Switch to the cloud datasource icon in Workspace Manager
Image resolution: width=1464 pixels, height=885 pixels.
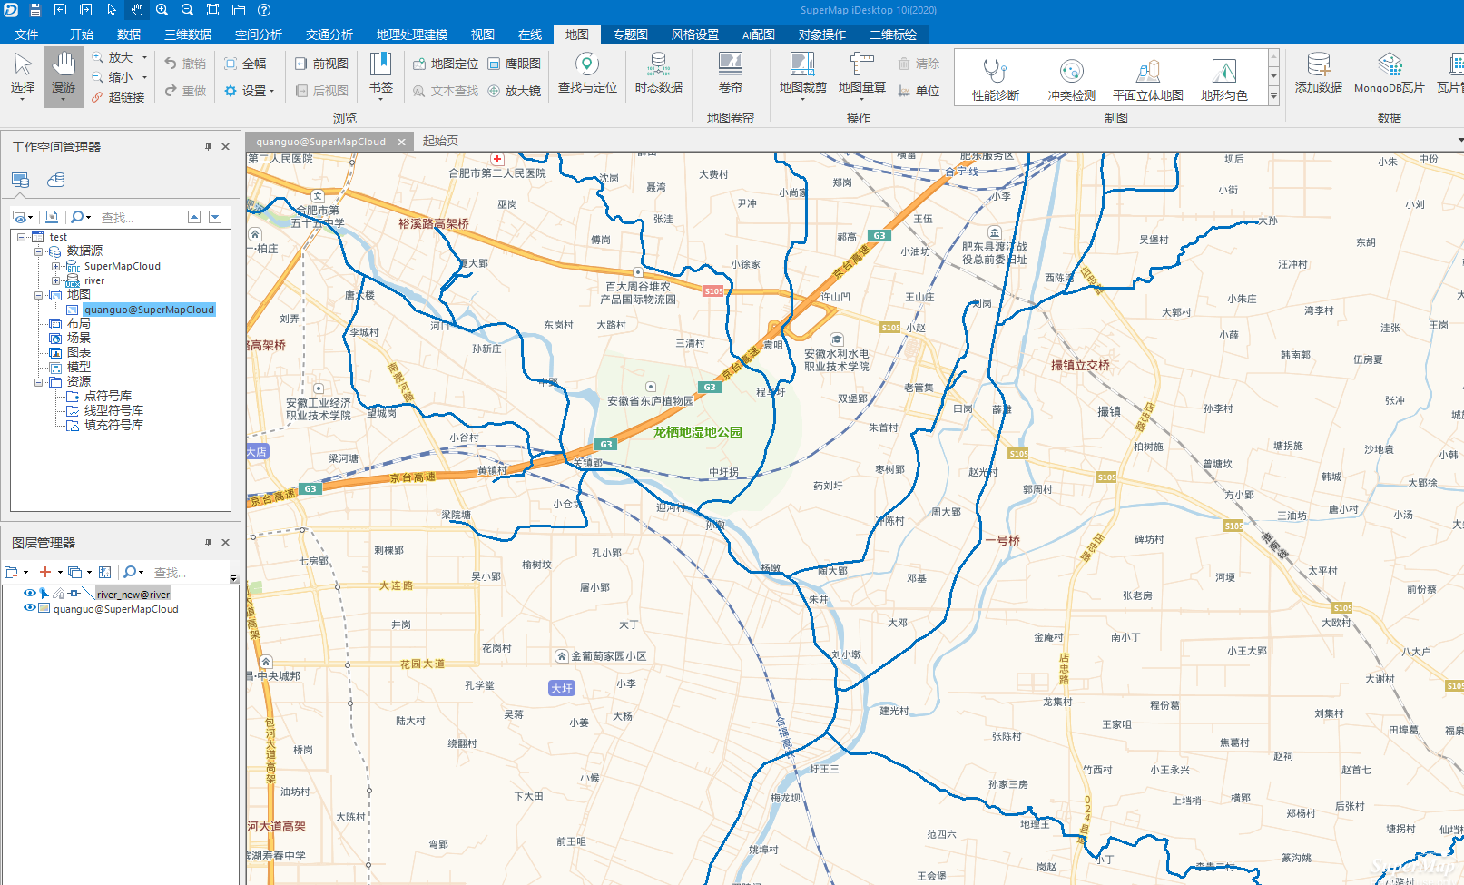56,180
